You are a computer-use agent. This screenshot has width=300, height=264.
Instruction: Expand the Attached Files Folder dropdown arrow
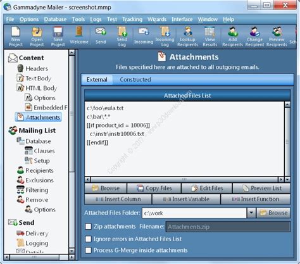click(x=251, y=213)
